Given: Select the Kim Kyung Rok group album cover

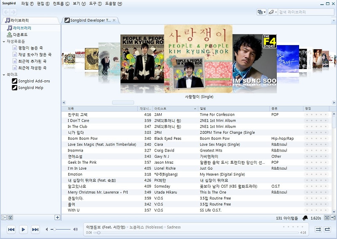Looking at the screenshot, I should click(142, 59).
